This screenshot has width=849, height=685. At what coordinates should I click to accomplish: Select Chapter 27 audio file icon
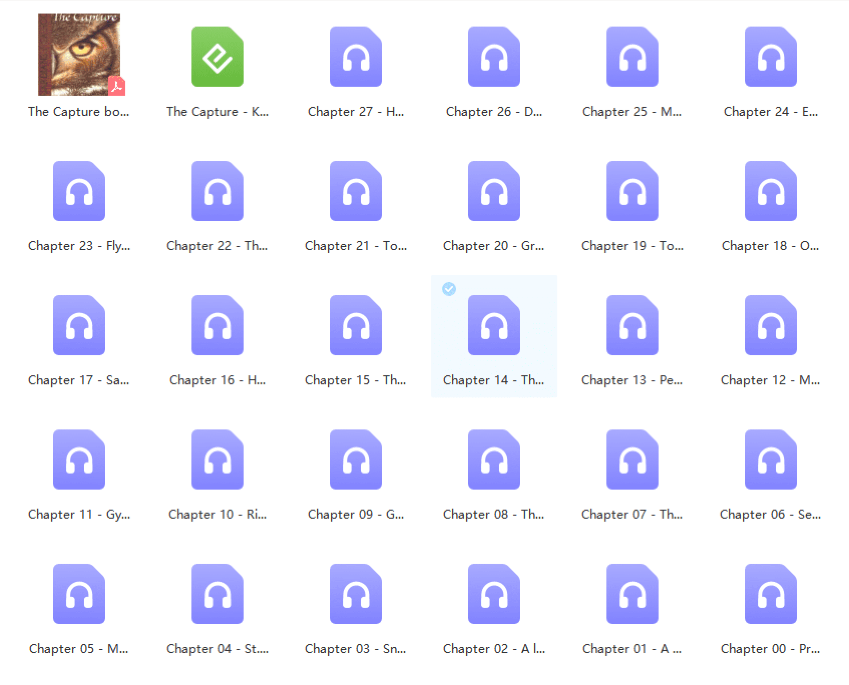(355, 57)
